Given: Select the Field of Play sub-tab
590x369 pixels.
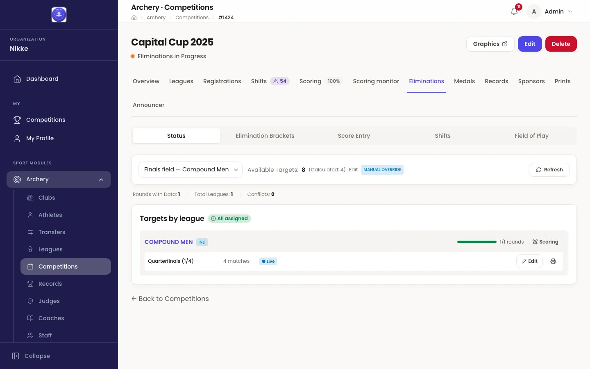Looking at the screenshot, I should [x=531, y=136].
